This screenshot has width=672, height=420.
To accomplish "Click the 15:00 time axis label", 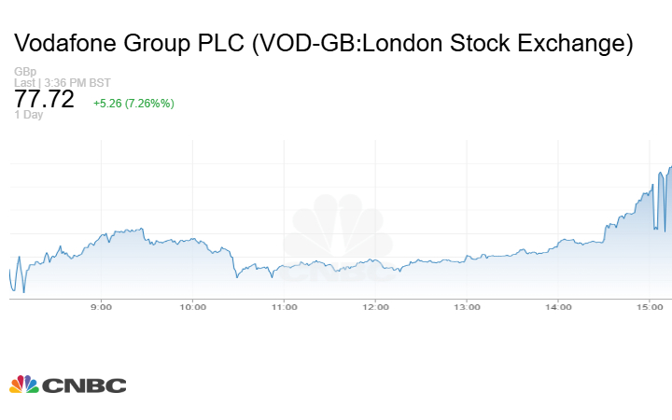I will pyautogui.click(x=650, y=307).
